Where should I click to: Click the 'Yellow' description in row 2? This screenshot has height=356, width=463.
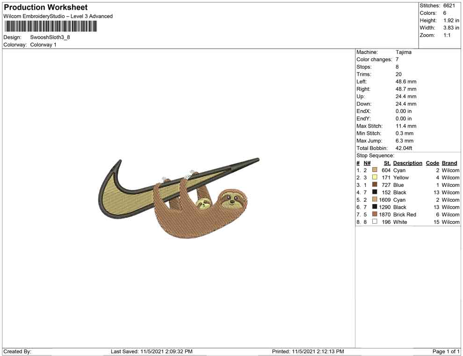(401, 178)
